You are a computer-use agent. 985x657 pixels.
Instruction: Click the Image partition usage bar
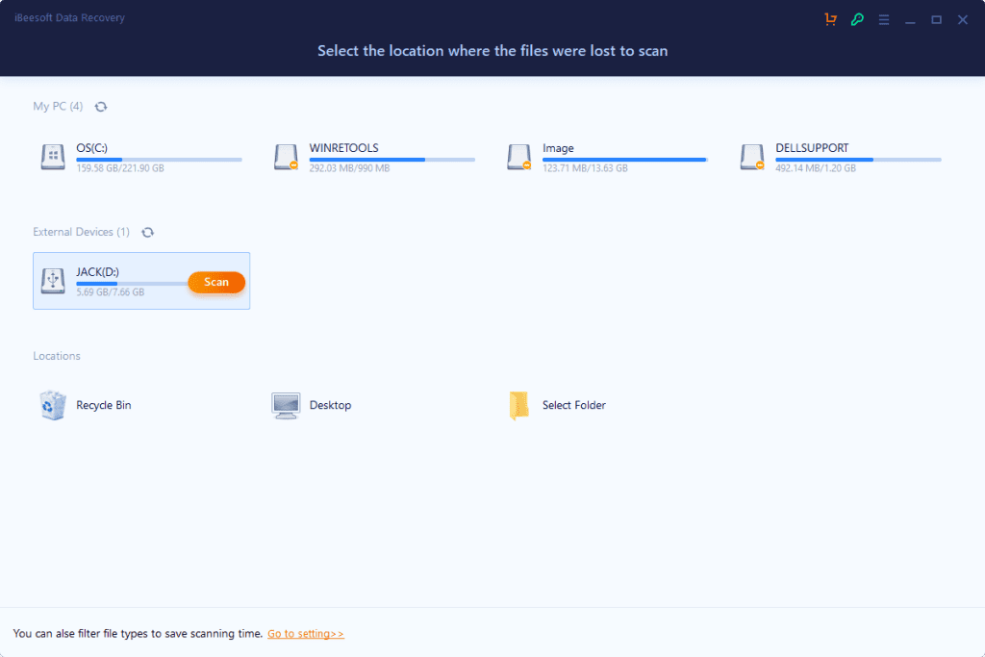(x=625, y=160)
